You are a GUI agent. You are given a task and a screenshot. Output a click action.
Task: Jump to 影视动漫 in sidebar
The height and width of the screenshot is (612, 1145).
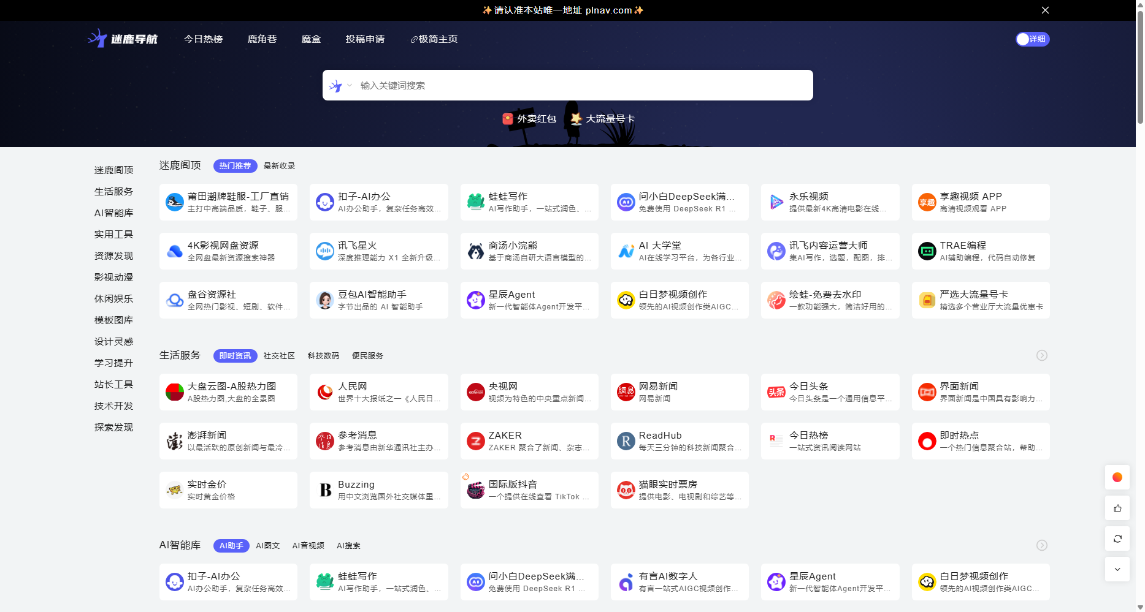coord(113,278)
